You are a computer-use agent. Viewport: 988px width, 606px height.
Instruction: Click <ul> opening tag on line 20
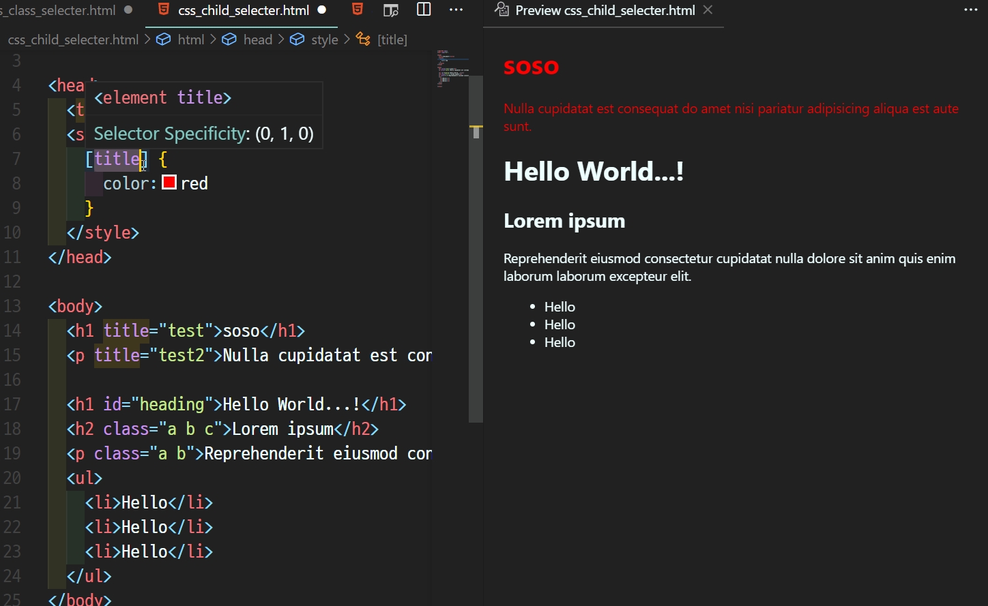point(85,478)
